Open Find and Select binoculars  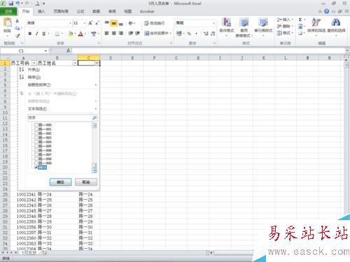coord(336,27)
